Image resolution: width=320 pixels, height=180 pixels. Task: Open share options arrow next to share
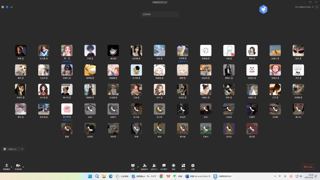click(x=138, y=167)
